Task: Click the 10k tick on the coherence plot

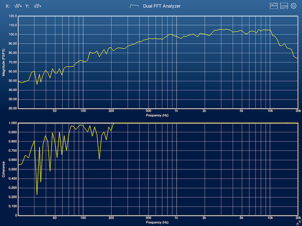Action: point(270,218)
